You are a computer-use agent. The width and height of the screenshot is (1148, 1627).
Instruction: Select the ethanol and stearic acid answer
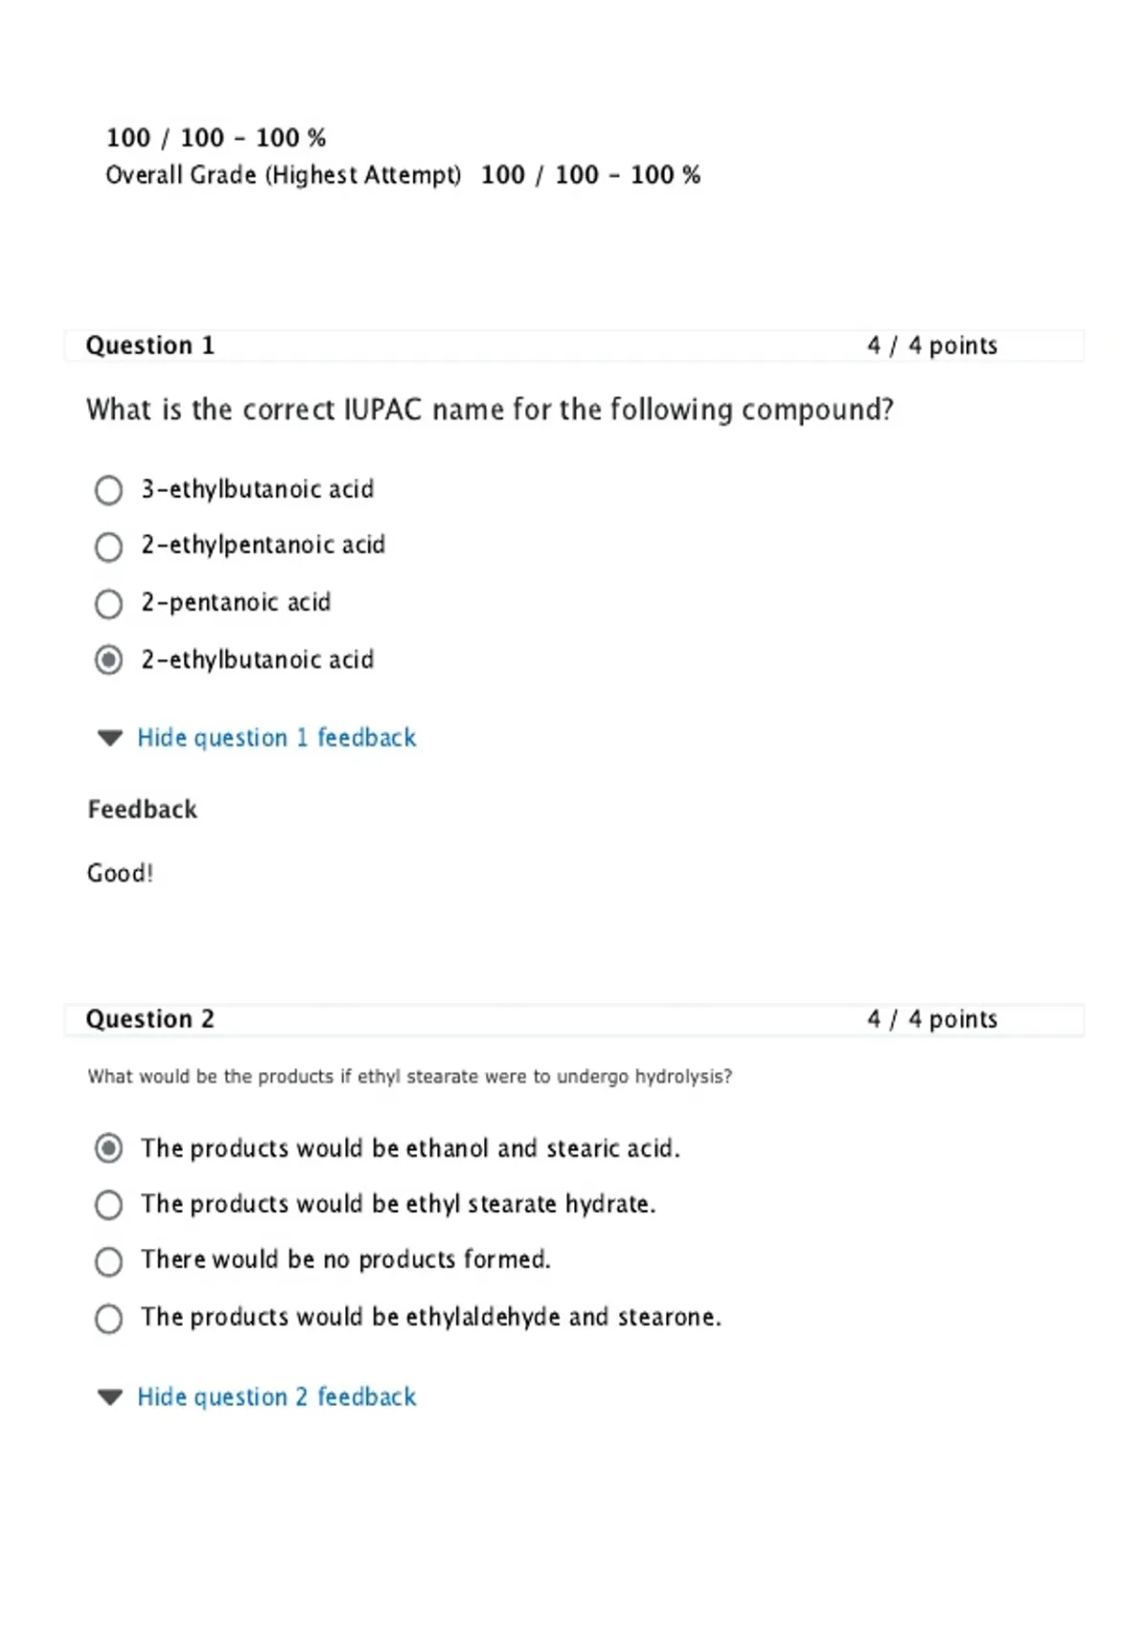(108, 1148)
